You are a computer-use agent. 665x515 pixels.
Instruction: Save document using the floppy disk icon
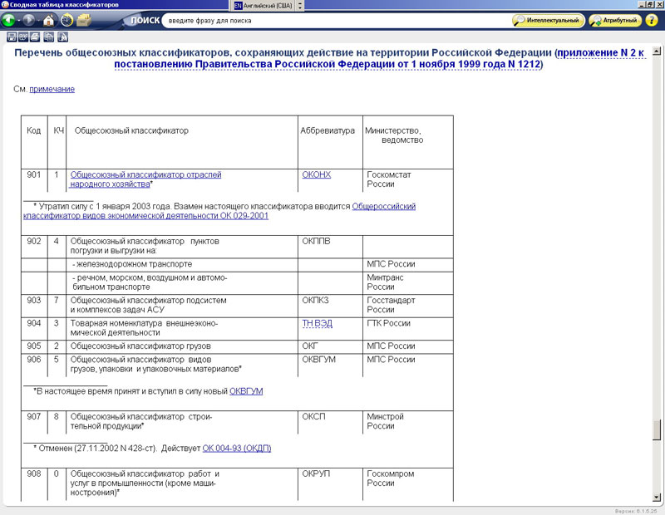(12, 37)
